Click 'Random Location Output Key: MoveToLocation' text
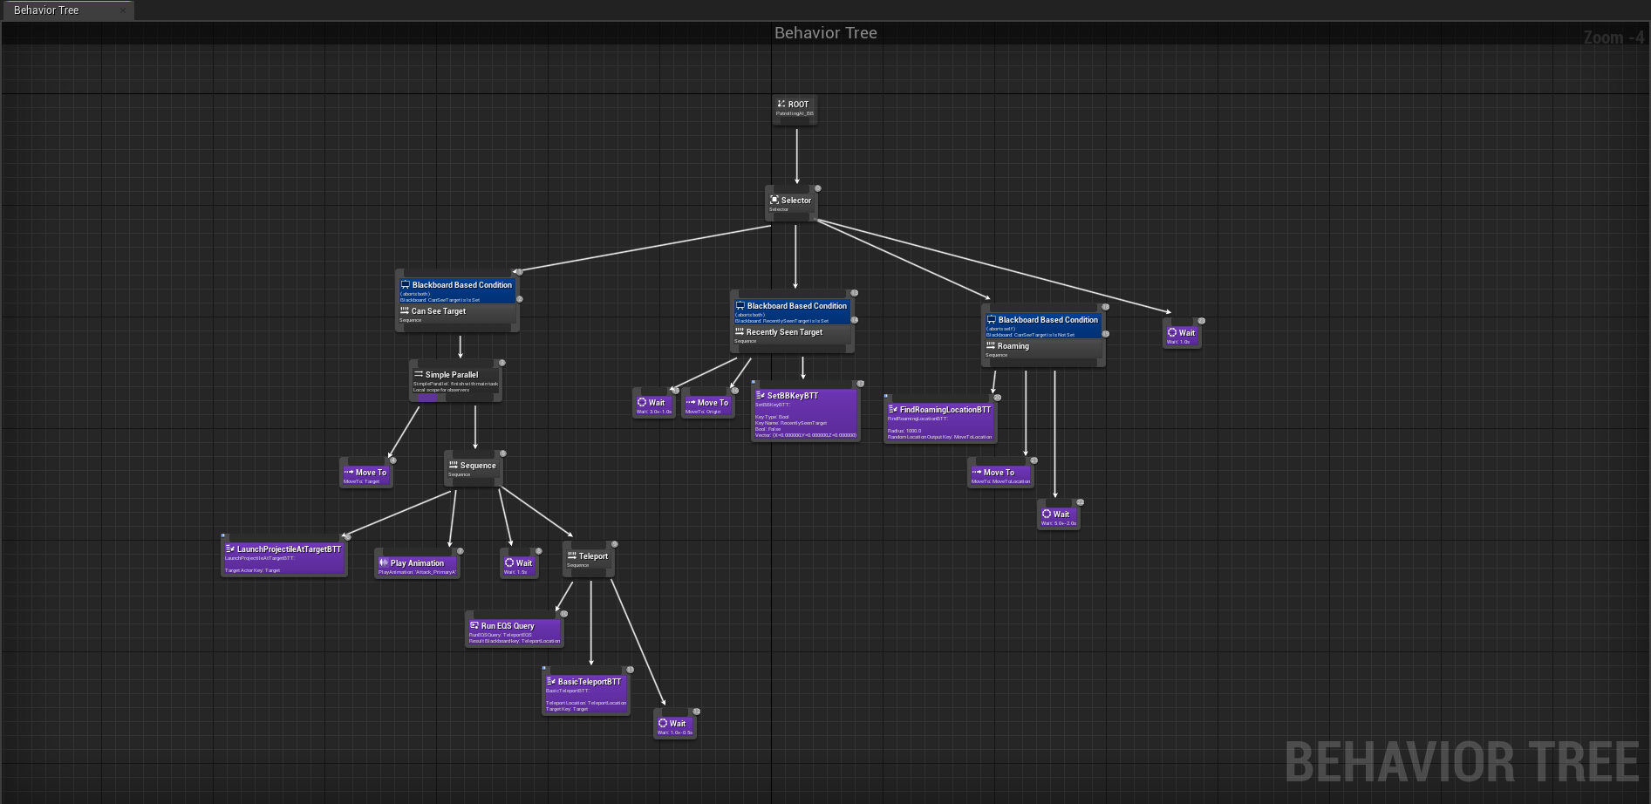Screen dimensions: 1651x804 click(939, 437)
